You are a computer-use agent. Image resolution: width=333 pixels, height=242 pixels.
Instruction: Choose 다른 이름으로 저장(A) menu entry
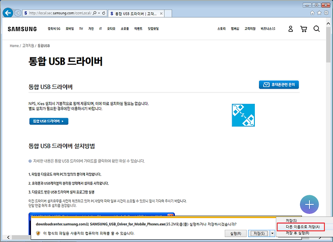point(301,227)
